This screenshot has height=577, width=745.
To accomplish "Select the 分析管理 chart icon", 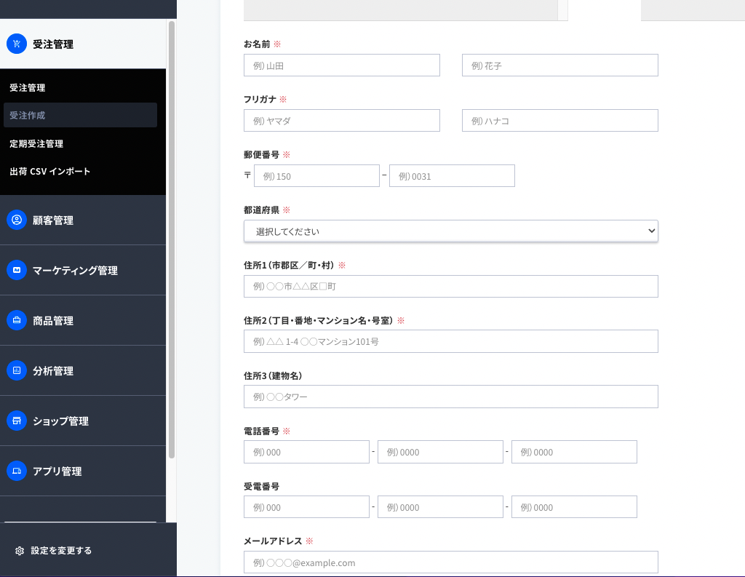I will tap(16, 370).
